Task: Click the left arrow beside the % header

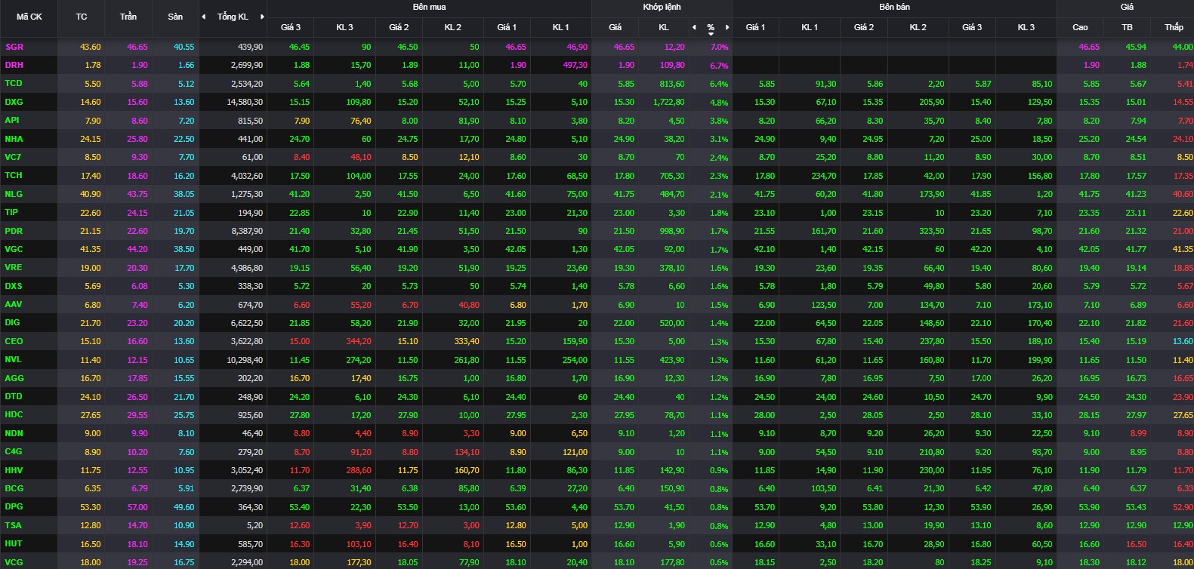Action: pos(694,27)
